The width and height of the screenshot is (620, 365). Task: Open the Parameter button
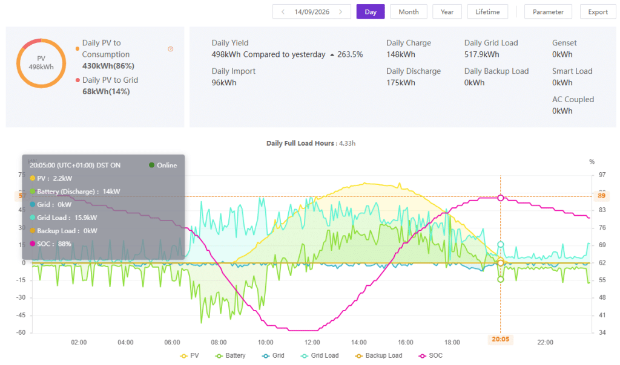[x=548, y=12]
